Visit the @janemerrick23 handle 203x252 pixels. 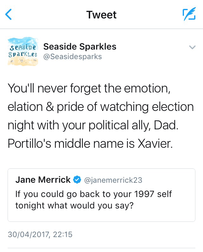tap(112, 180)
